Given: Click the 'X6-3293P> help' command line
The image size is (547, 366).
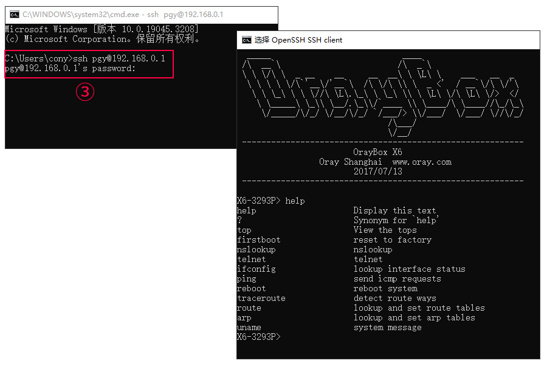Looking at the screenshot, I should 270,201.
